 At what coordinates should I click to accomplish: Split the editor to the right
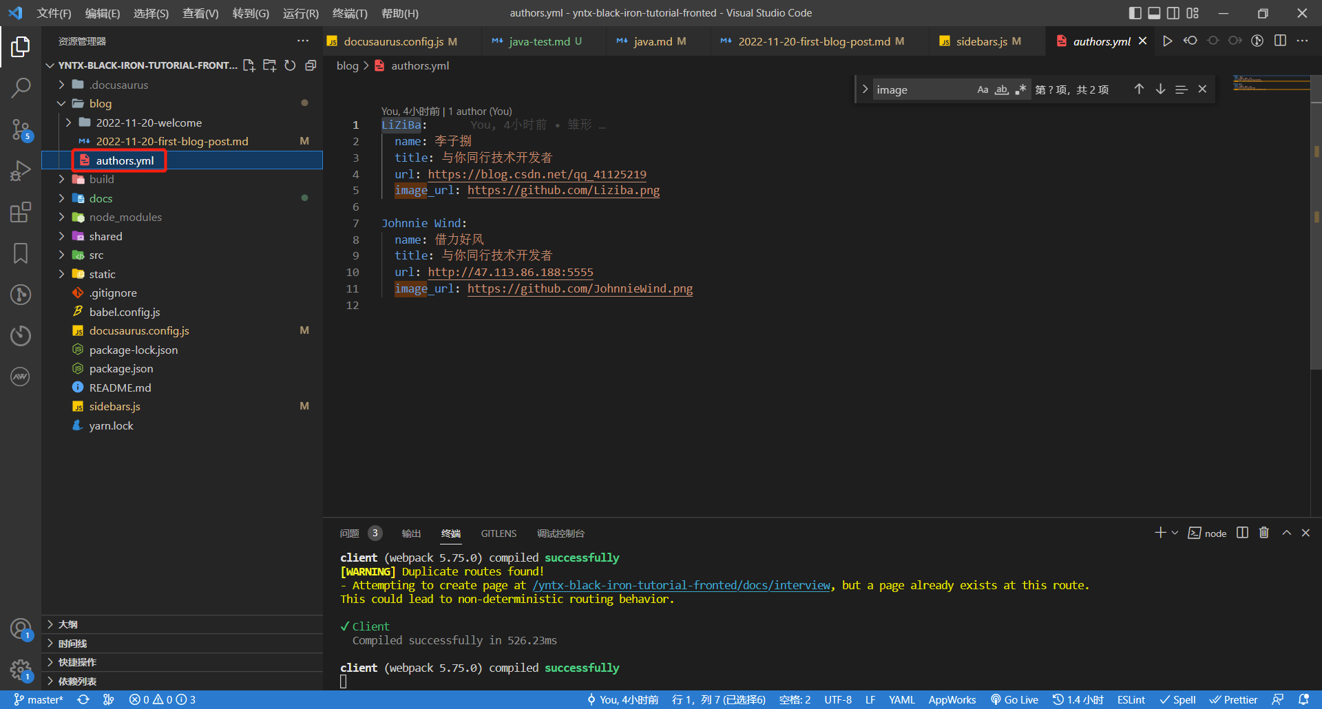1280,41
